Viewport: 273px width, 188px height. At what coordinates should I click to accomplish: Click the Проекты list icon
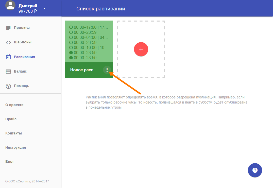tap(8, 28)
